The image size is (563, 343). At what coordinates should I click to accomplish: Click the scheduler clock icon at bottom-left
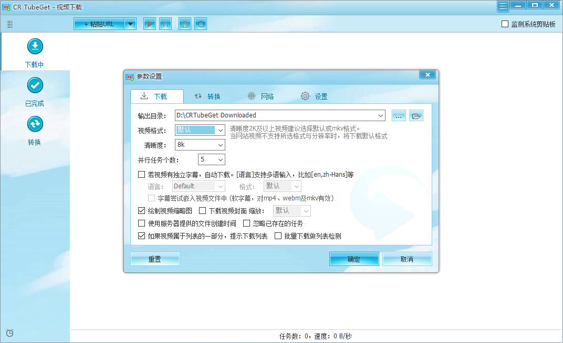click(x=10, y=333)
